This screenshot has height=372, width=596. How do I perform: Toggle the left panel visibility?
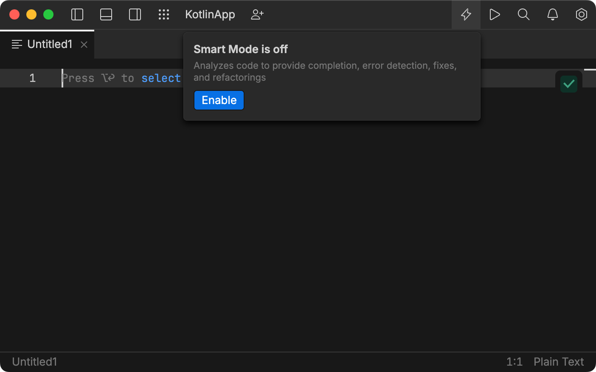(x=77, y=14)
